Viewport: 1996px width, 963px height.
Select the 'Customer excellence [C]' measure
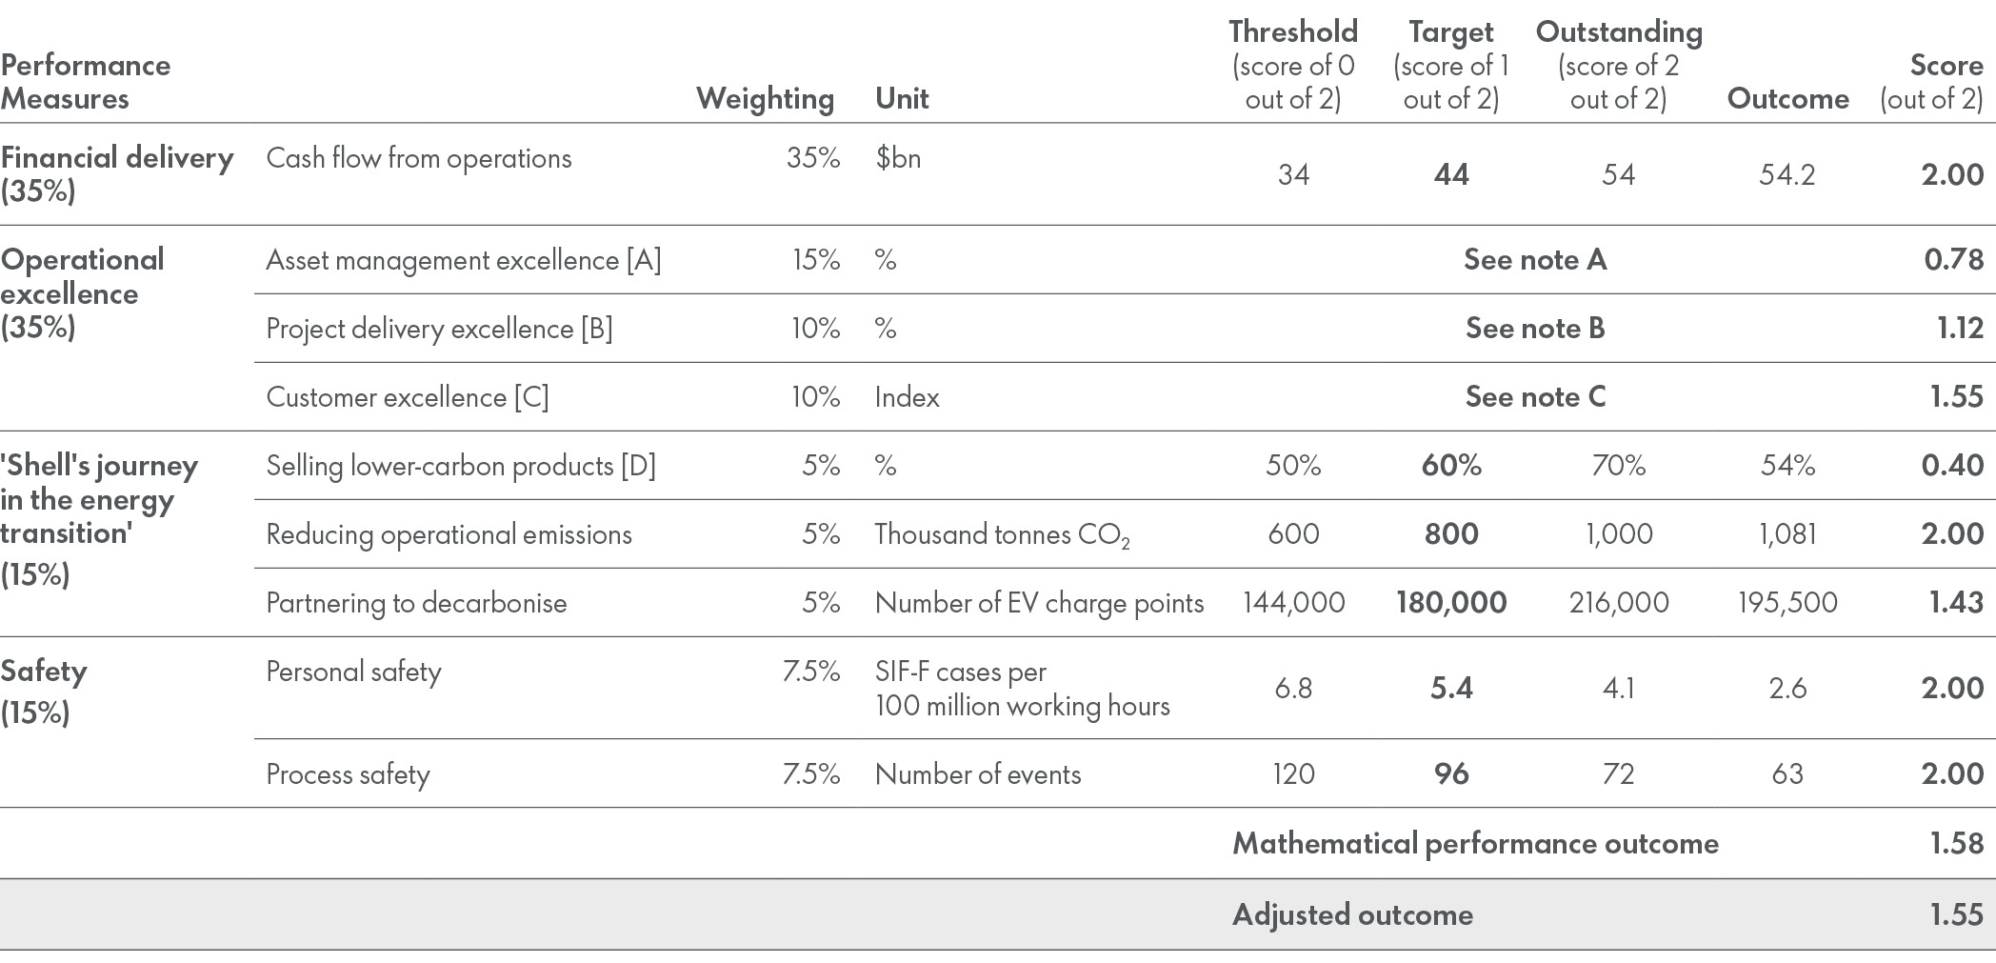(x=408, y=397)
